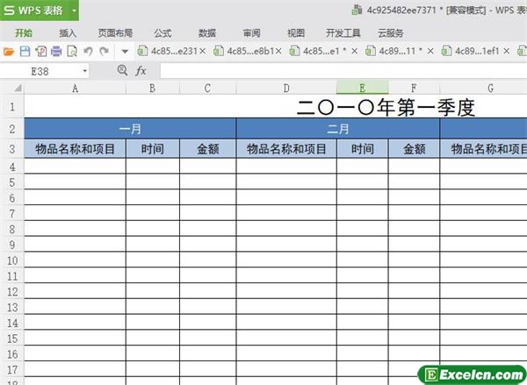Click 金额 header cell in column C

click(207, 149)
